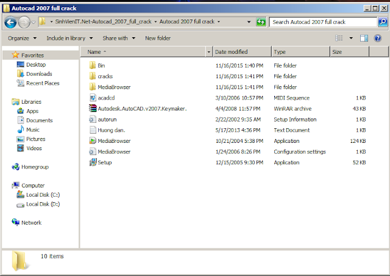Go back with the Back arrow button
Image resolution: width=390 pixels, height=276 pixels.
[10, 23]
